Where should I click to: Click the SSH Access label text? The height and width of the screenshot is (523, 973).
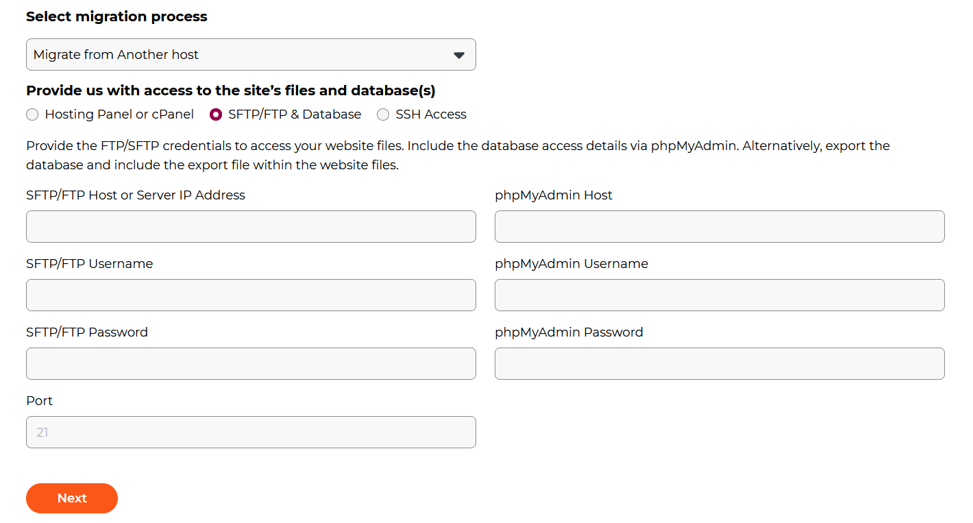click(x=431, y=114)
